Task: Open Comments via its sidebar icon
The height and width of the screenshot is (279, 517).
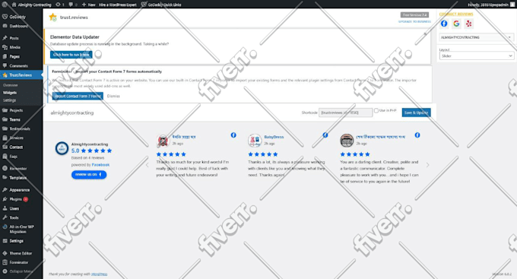Action: 5,65
